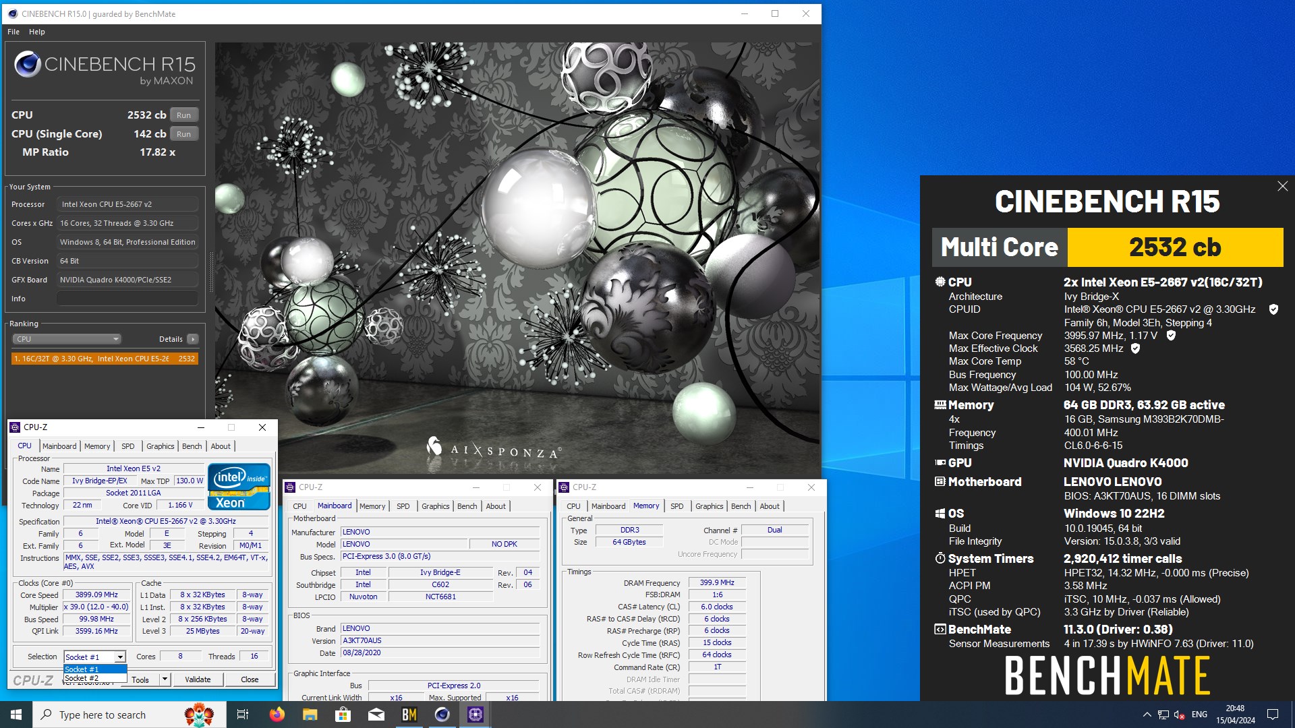Open the Tools dropdown arrow
Image resolution: width=1295 pixels, height=728 pixels.
pyautogui.click(x=165, y=679)
